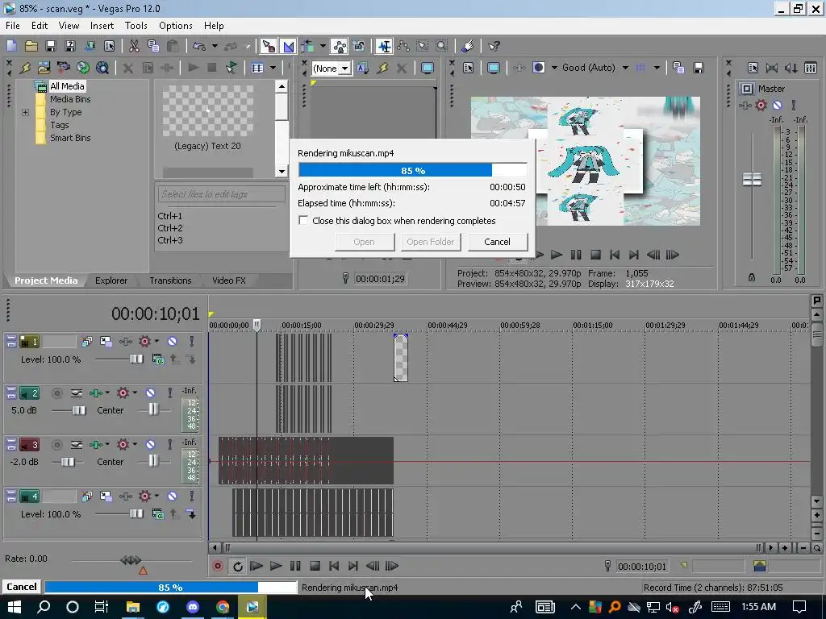
Task: Expand the By Type media folder
Action: [x=25, y=112]
